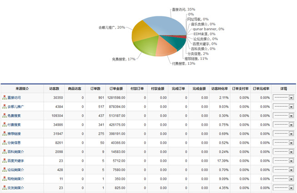Click the chart label qunar banner, 0%
The image size is (297, 193).
(x=208, y=29)
